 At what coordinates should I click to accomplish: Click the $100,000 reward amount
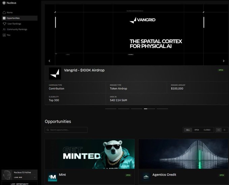[177, 89]
